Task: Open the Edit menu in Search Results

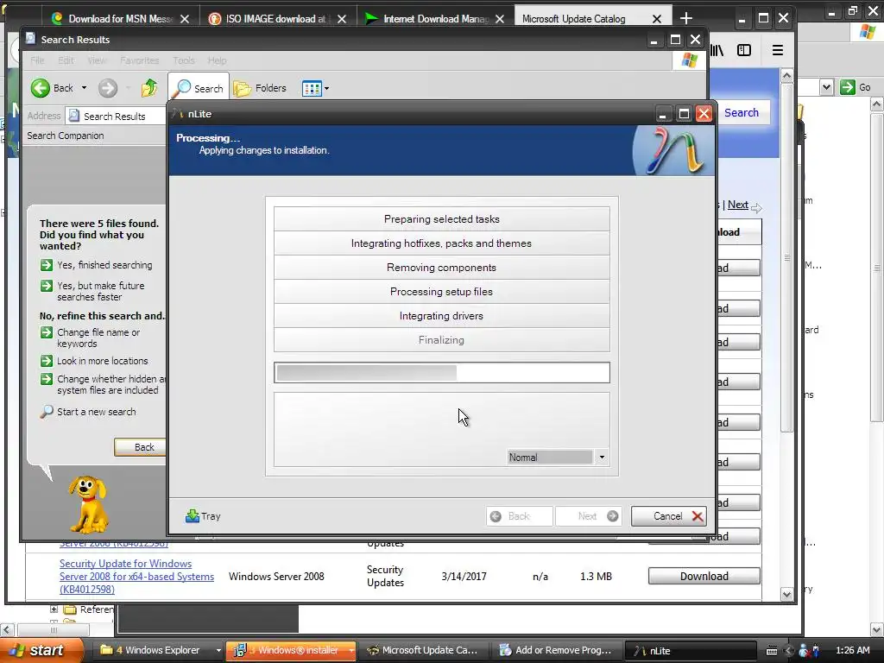Action: click(x=66, y=60)
